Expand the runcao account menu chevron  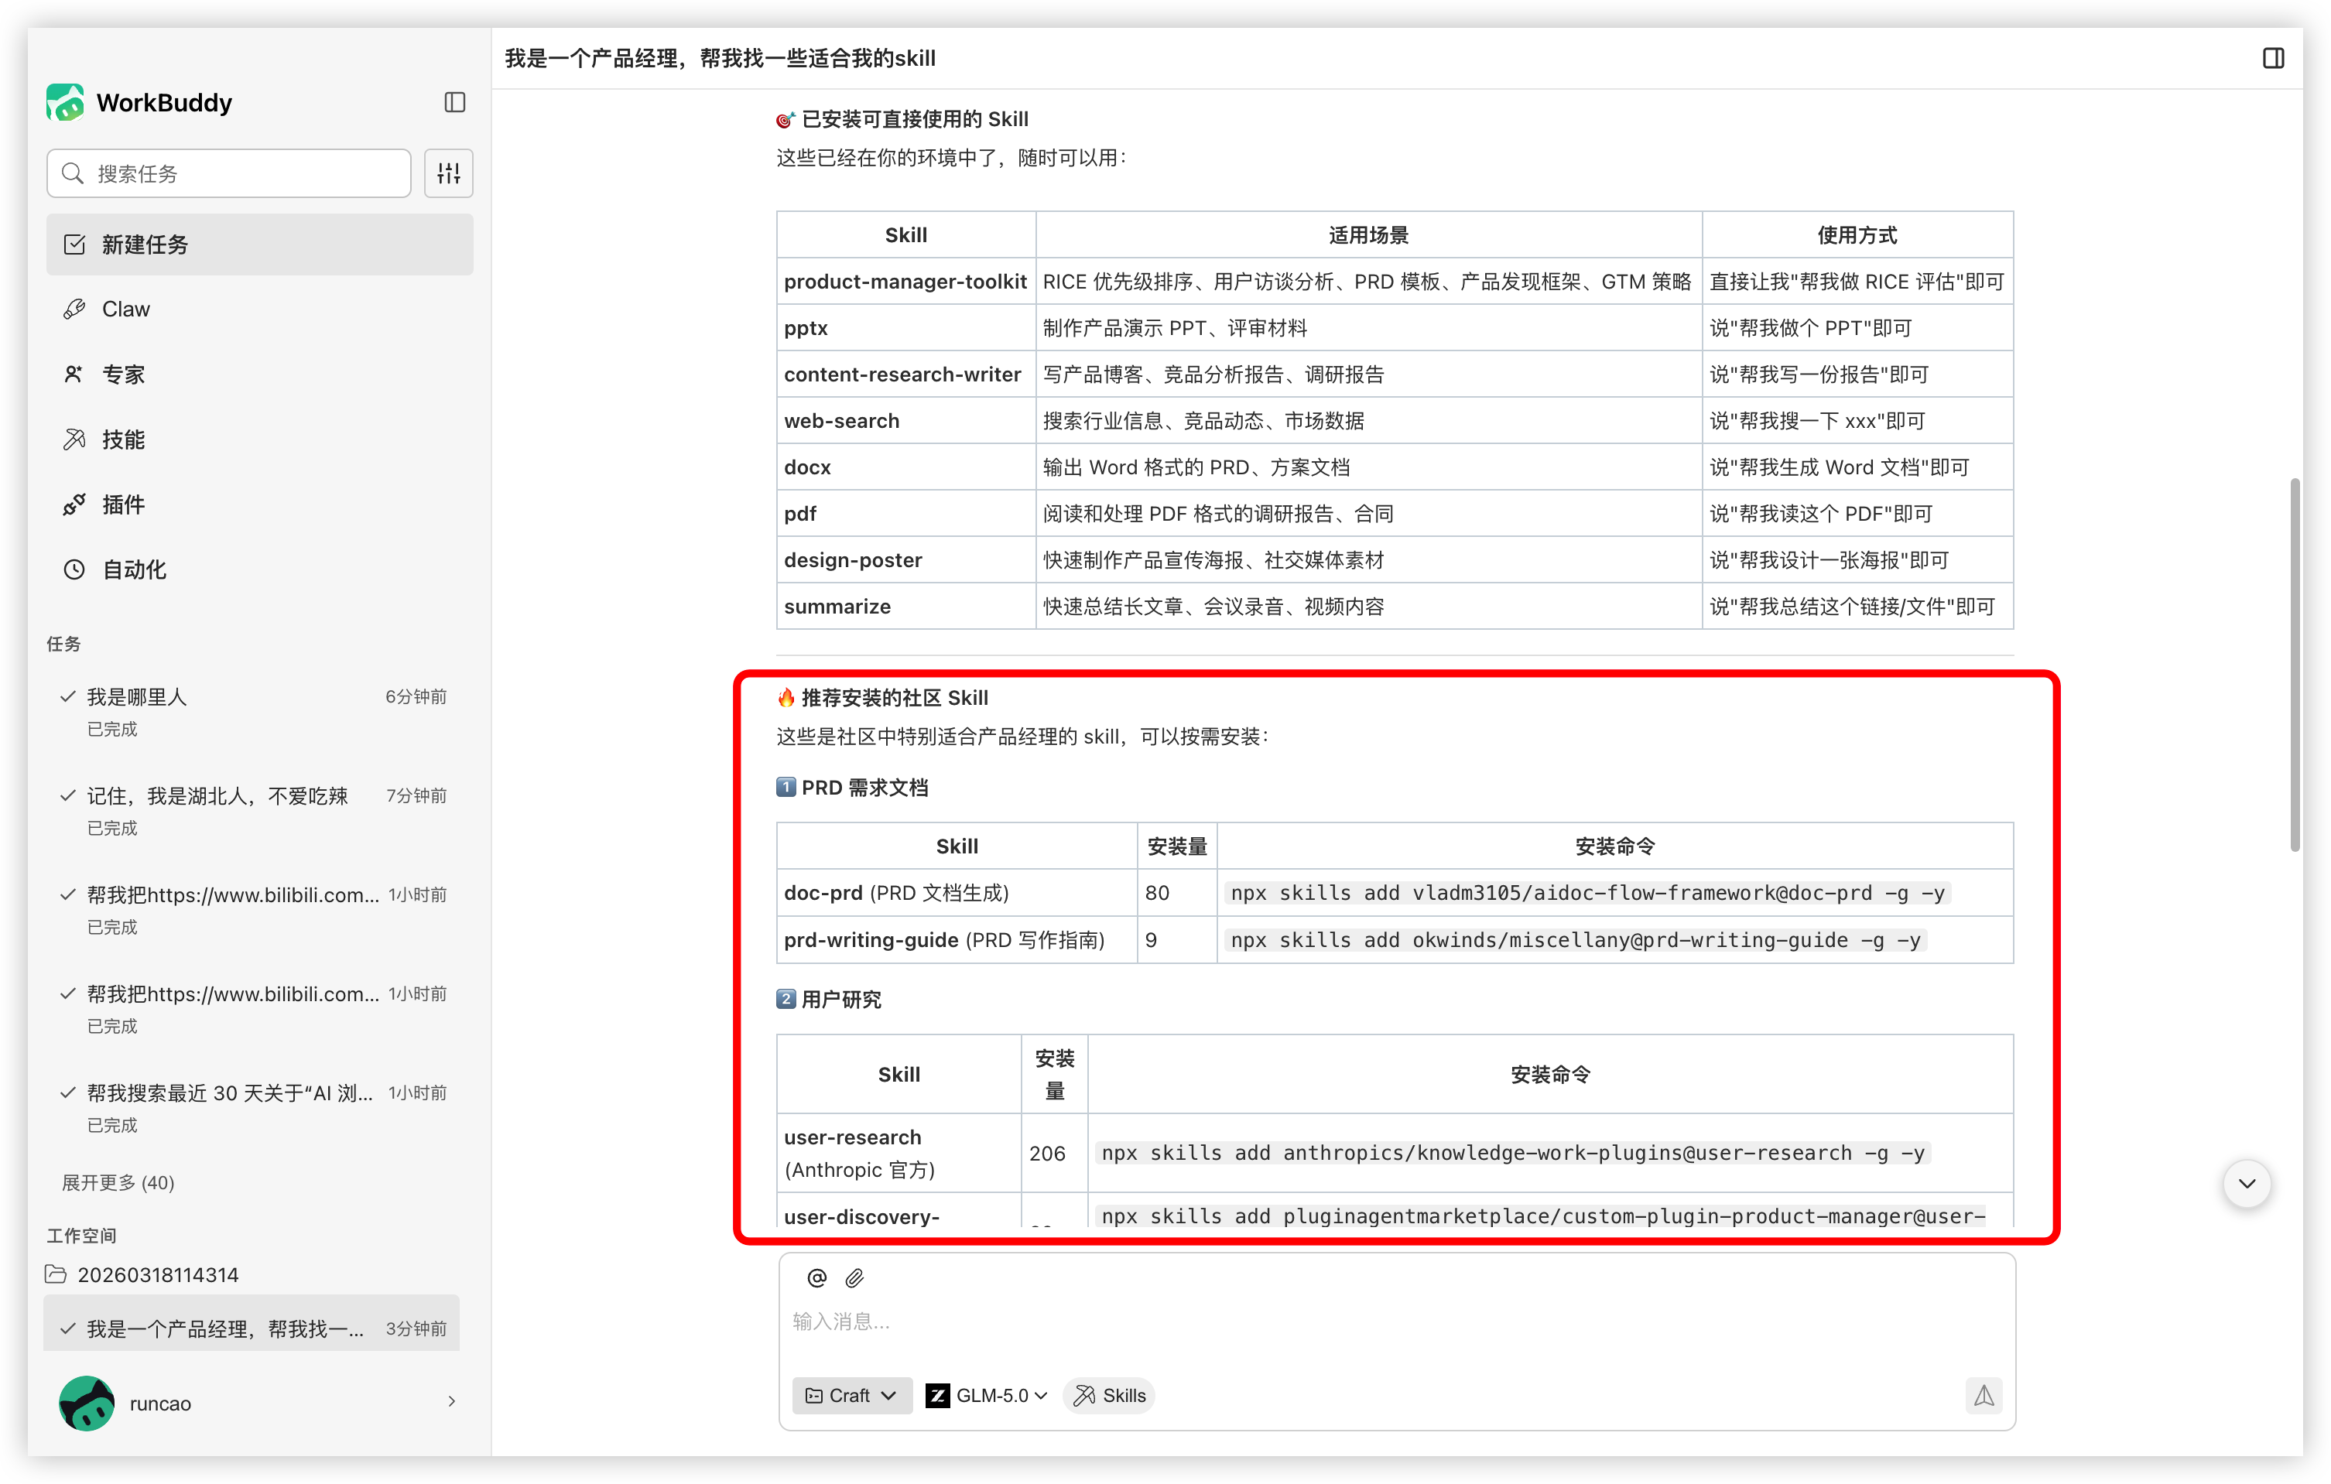pos(451,1402)
